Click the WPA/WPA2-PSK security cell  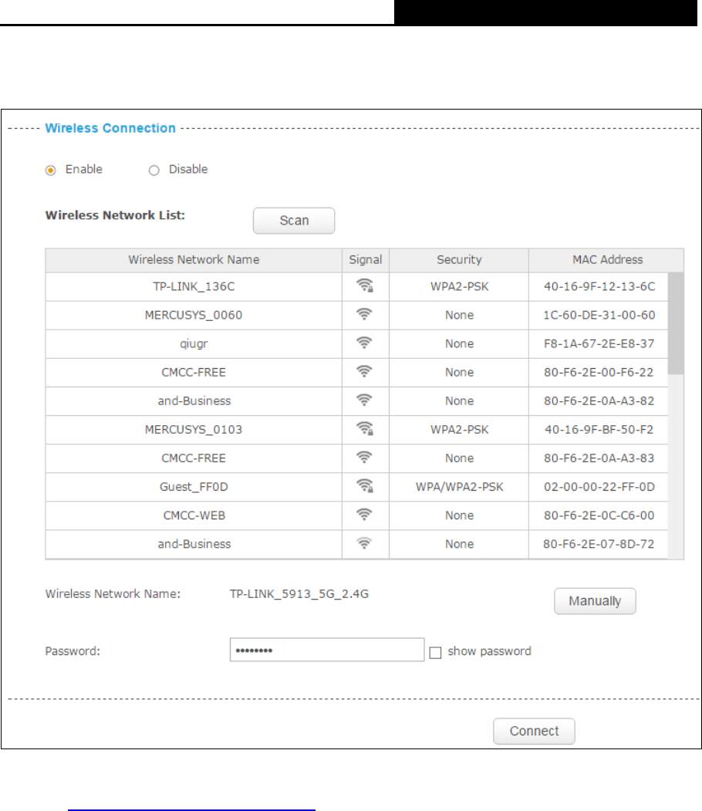[x=460, y=487]
